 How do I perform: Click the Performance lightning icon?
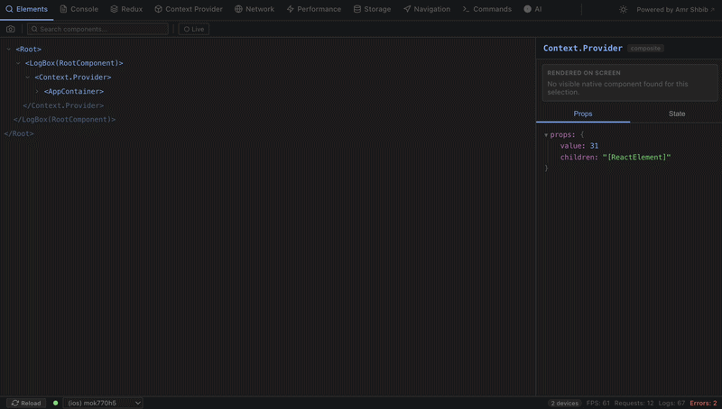click(290, 9)
